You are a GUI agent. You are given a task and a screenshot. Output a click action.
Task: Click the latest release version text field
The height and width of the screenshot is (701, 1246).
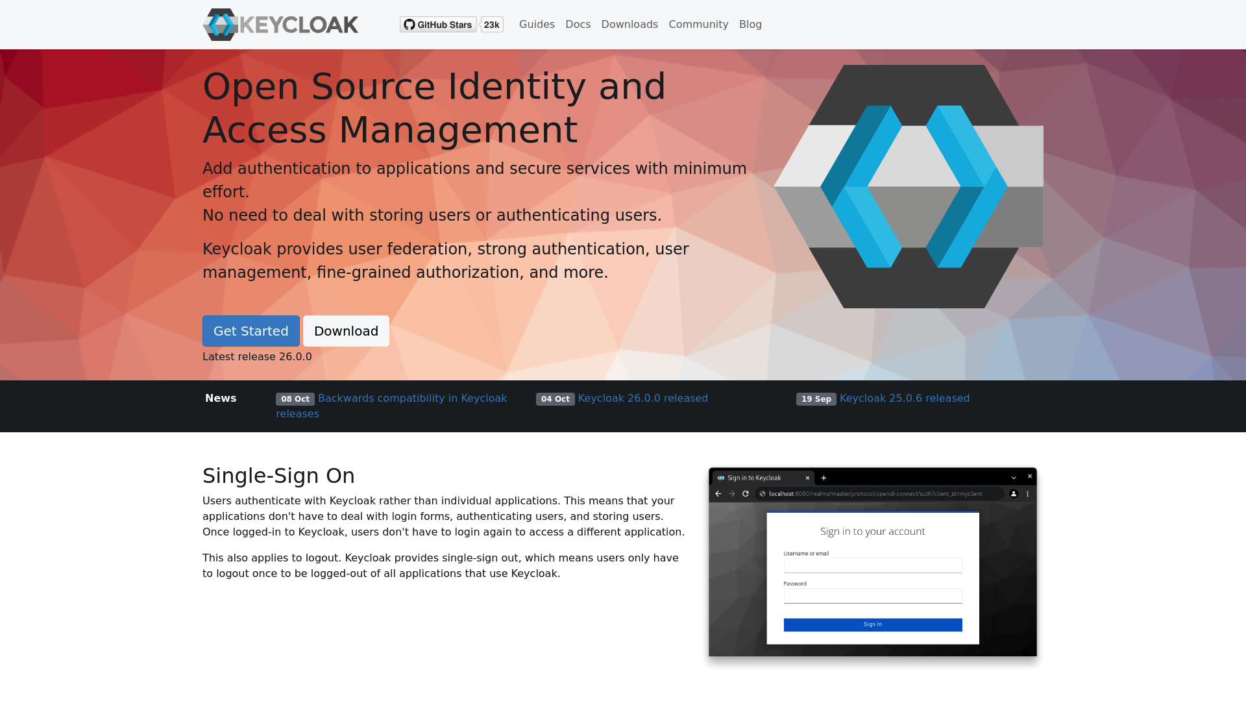click(257, 357)
